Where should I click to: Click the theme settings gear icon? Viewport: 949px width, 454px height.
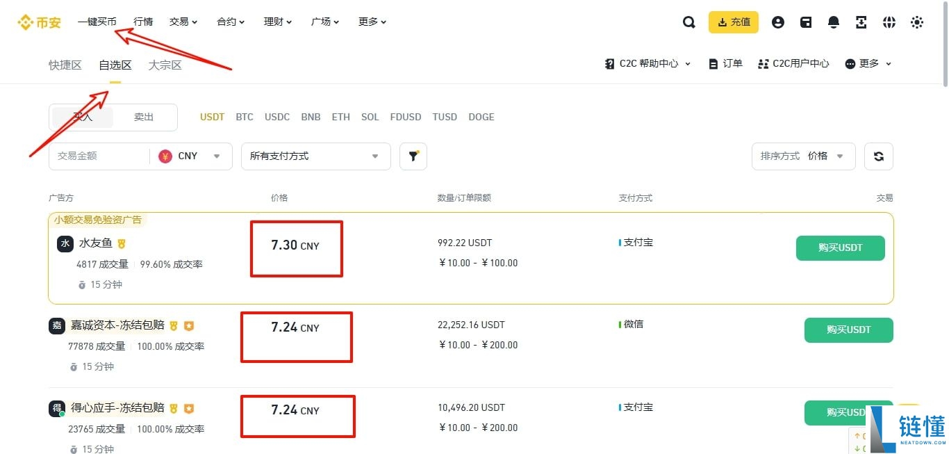(917, 22)
